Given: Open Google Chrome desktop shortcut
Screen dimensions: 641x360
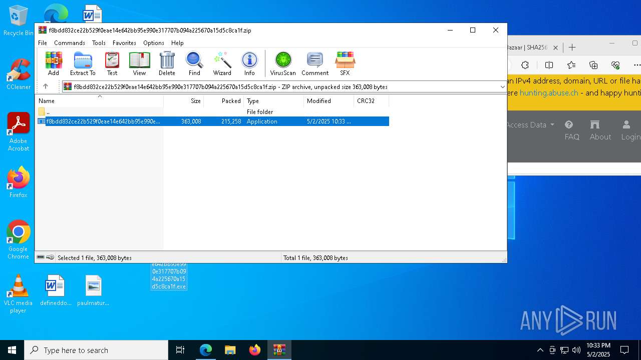Looking at the screenshot, I should tap(18, 240).
